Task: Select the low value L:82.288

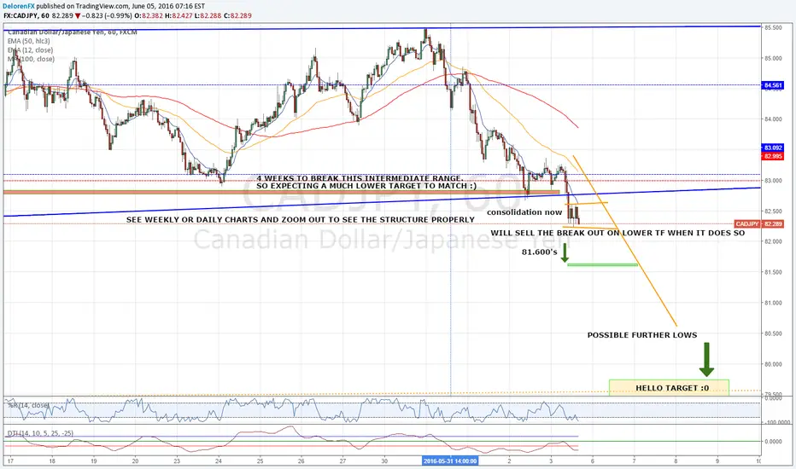Action: point(208,15)
